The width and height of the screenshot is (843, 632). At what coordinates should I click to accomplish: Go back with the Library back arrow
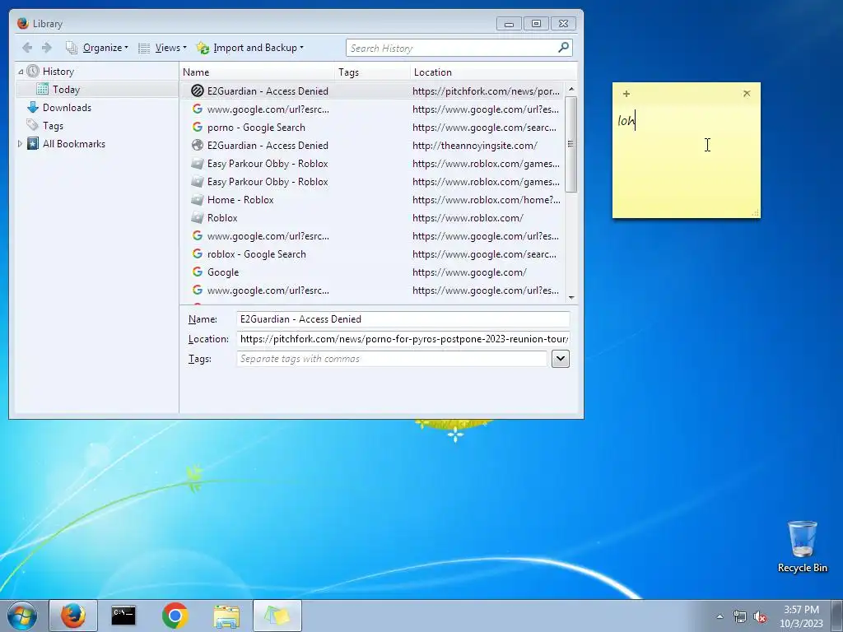click(x=27, y=48)
